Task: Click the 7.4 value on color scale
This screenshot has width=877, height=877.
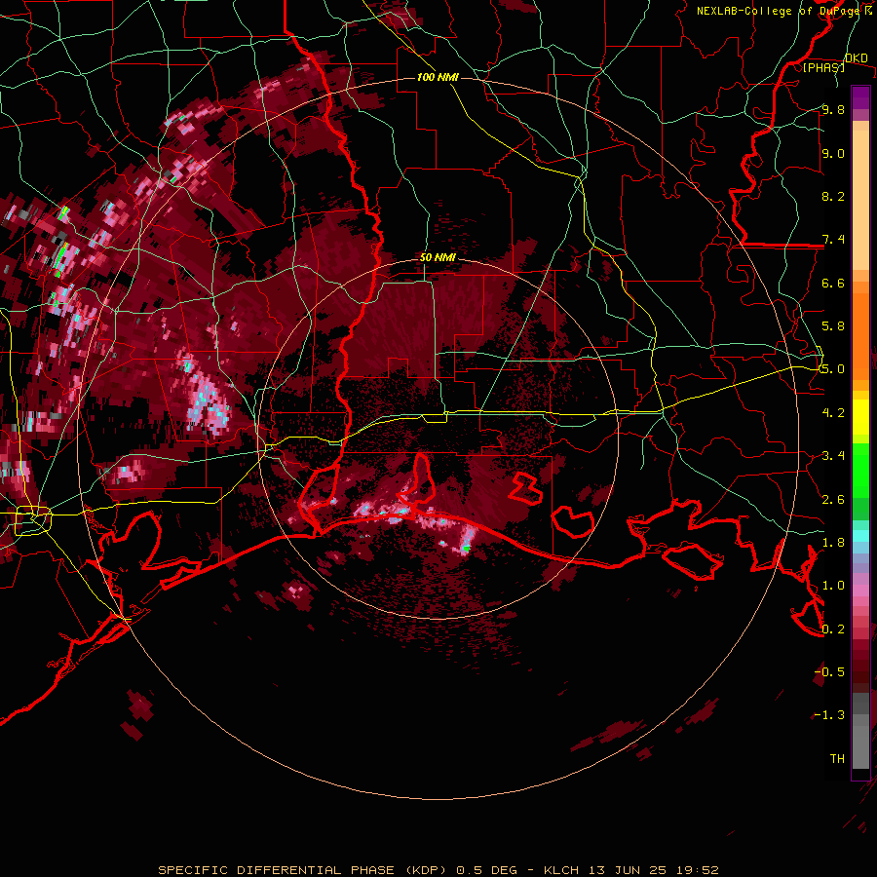Action: (x=833, y=240)
